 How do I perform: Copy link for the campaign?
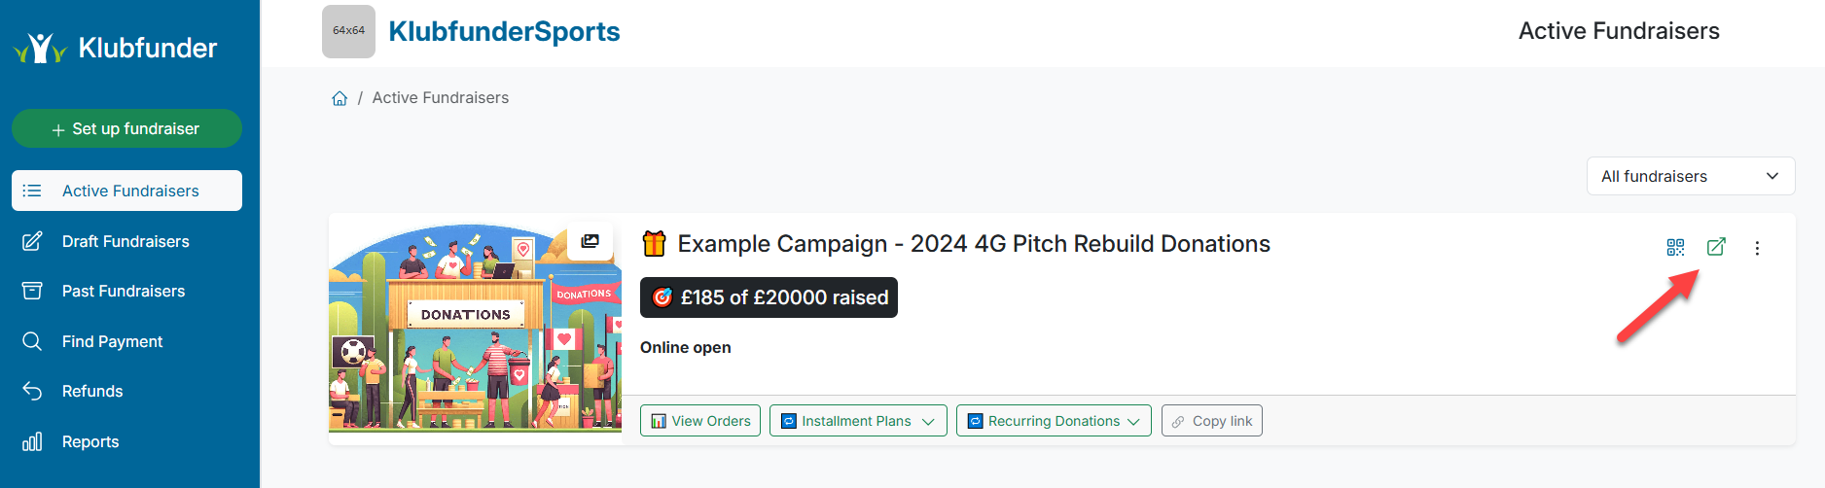pos(1211,421)
